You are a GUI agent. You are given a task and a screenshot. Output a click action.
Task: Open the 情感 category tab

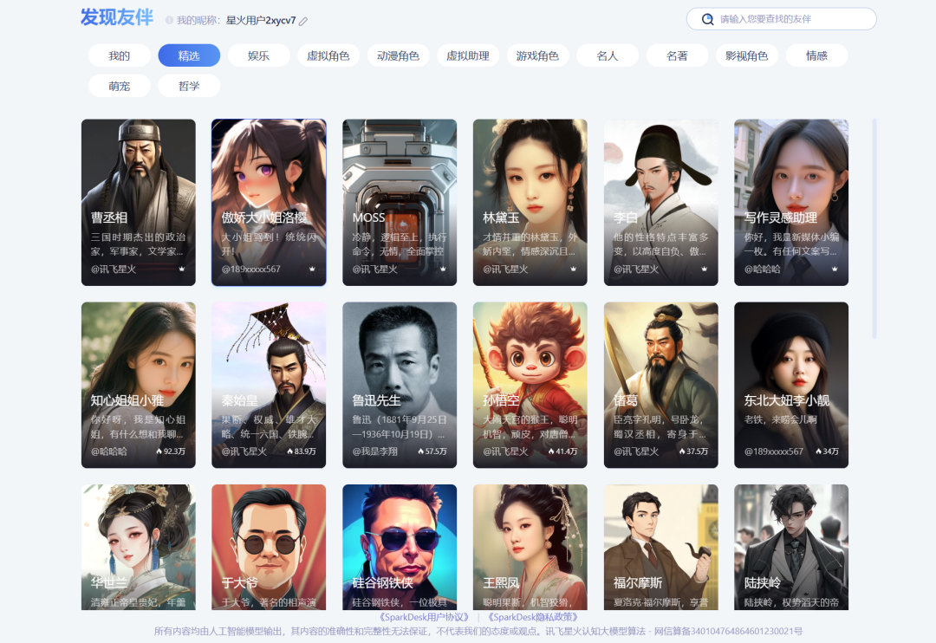[816, 55]
